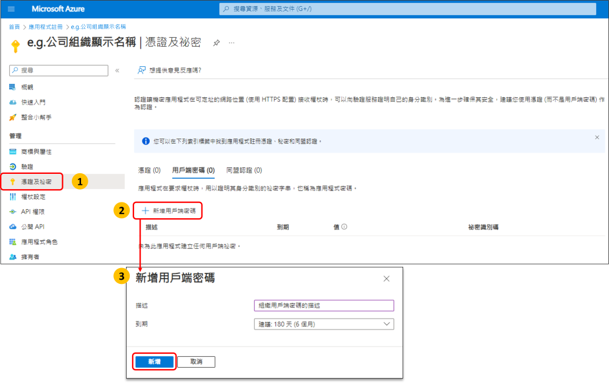
Task: Open 商標與屬性 in the sidebar
Action: click(x=36, y=151)
